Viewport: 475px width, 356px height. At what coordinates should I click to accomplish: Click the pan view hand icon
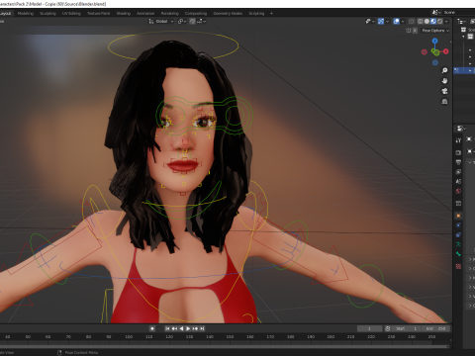click(x=444, y=81)
